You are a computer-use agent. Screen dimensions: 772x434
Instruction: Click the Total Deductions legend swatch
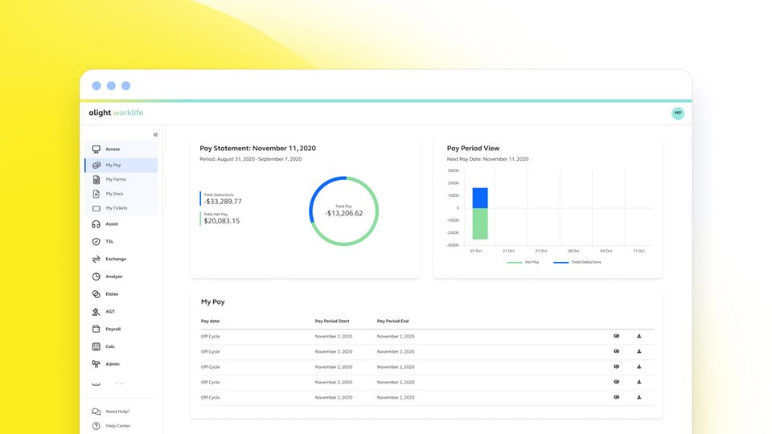(561, 262)
